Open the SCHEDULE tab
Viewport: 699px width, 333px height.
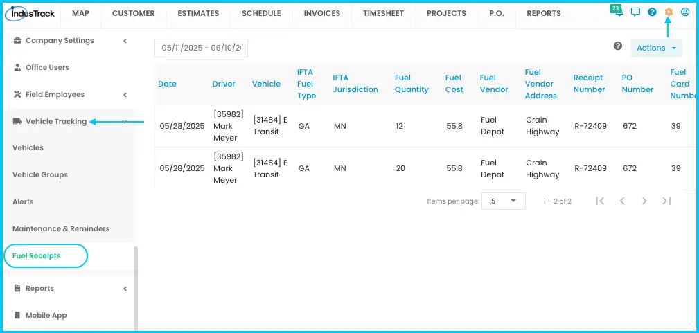tap(261, 13)
